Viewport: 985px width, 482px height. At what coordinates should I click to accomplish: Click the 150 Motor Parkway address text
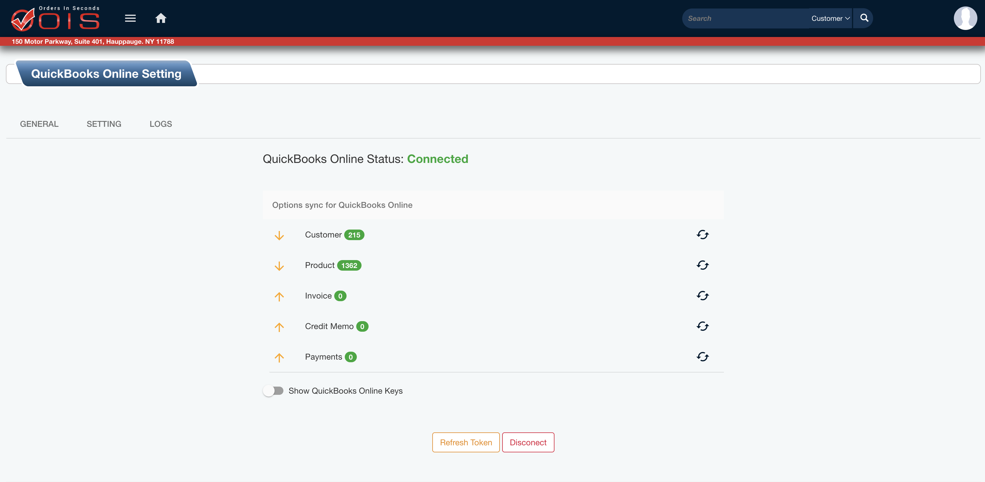click(93, 41)
